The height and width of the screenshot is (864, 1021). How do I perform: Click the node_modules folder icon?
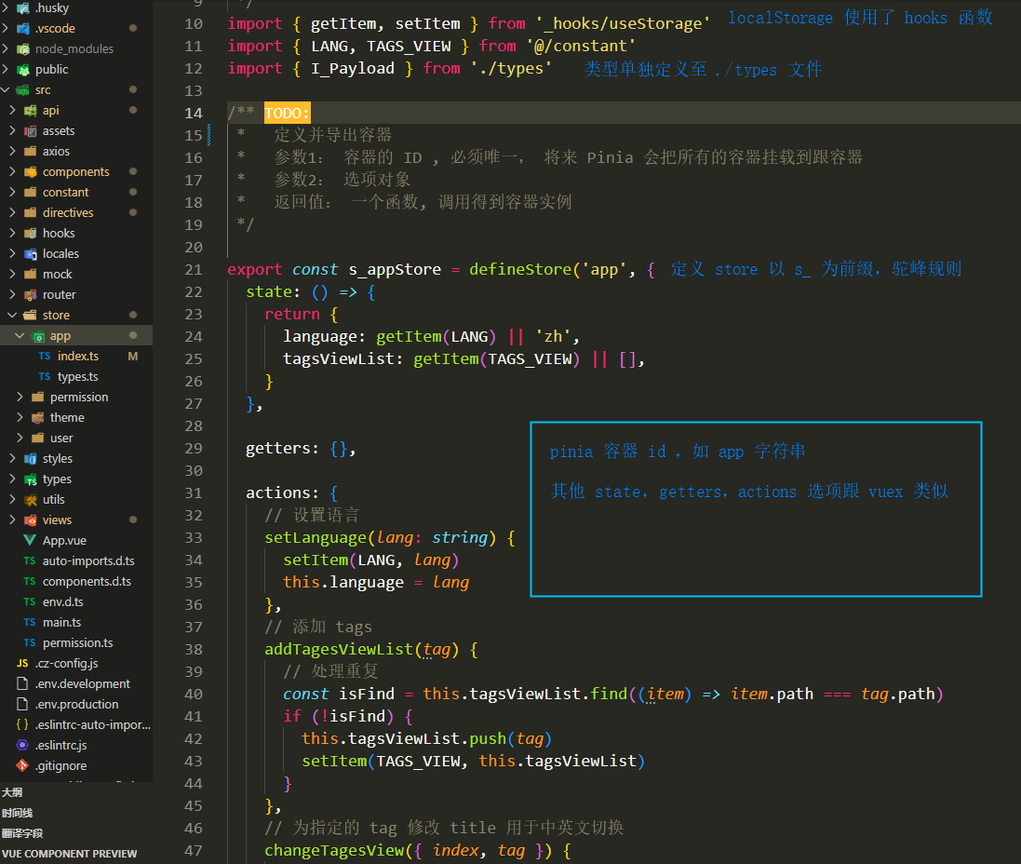click(x=22, y=48)
